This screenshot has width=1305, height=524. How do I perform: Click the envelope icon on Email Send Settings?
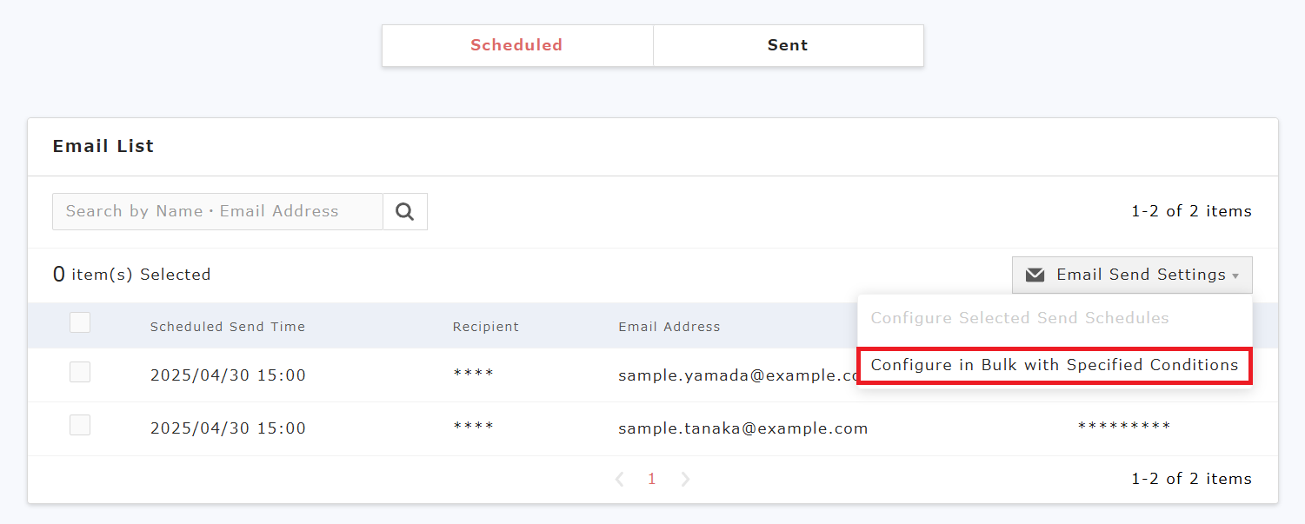tap(1035, 275)
